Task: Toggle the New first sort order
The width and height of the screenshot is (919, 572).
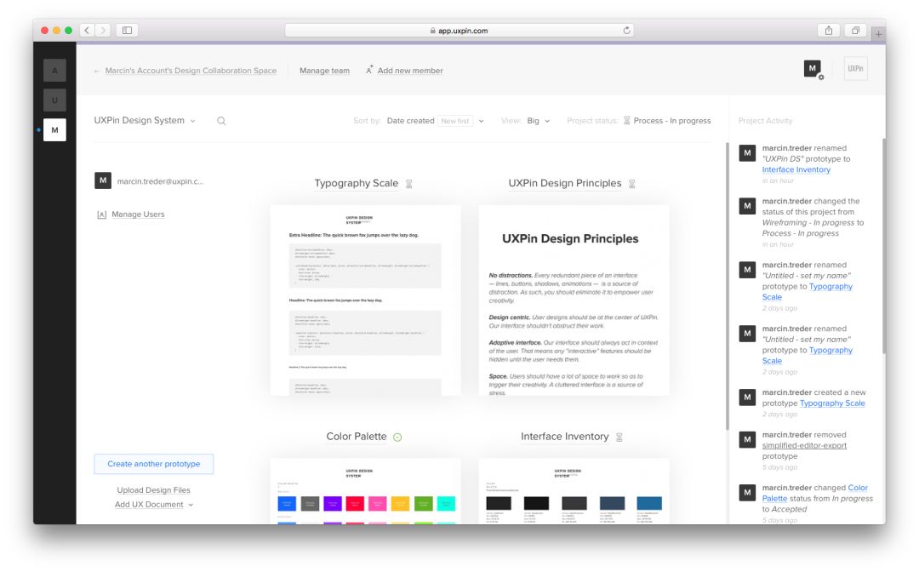Action: point(455,121)
